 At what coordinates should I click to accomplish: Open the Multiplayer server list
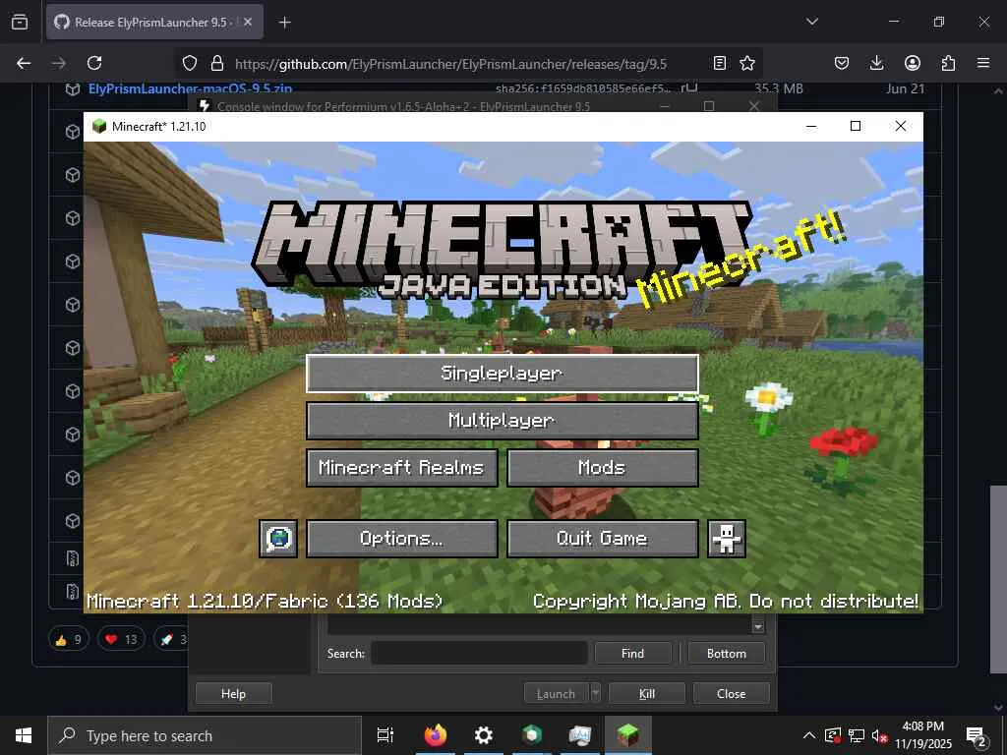click(x=503, y=421)
